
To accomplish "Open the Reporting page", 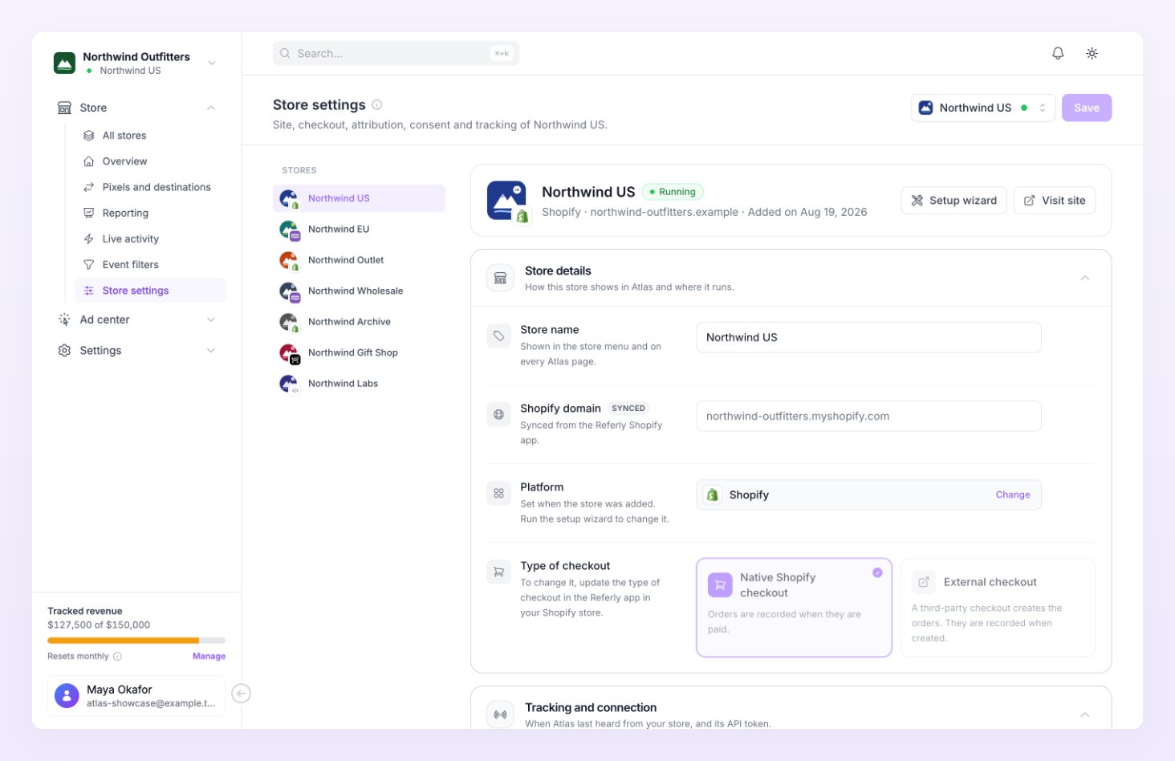I will click(150, 213).
